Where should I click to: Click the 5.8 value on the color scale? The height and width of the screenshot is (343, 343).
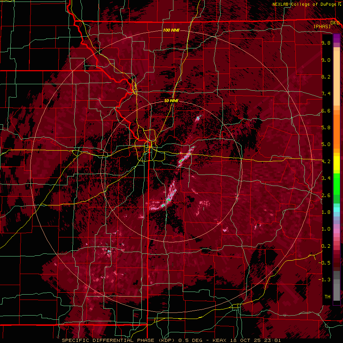[x=326, y=128]
